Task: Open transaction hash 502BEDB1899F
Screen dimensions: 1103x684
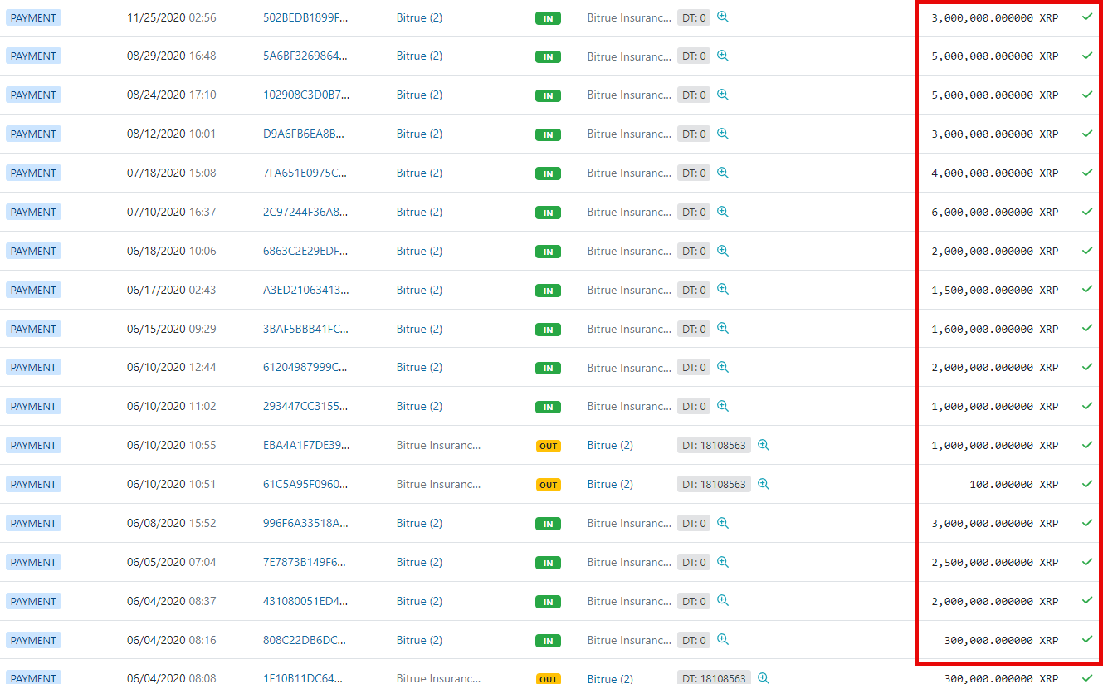Action: 305,17
